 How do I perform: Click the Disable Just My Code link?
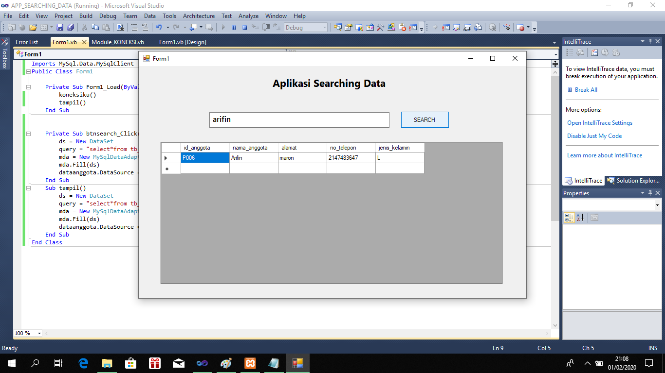[x=594, y=136]
